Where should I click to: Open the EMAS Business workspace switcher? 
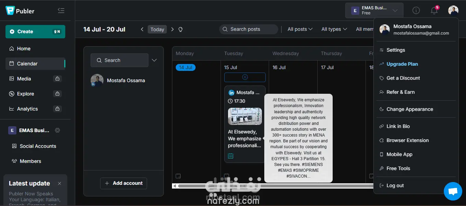point(374,10)
